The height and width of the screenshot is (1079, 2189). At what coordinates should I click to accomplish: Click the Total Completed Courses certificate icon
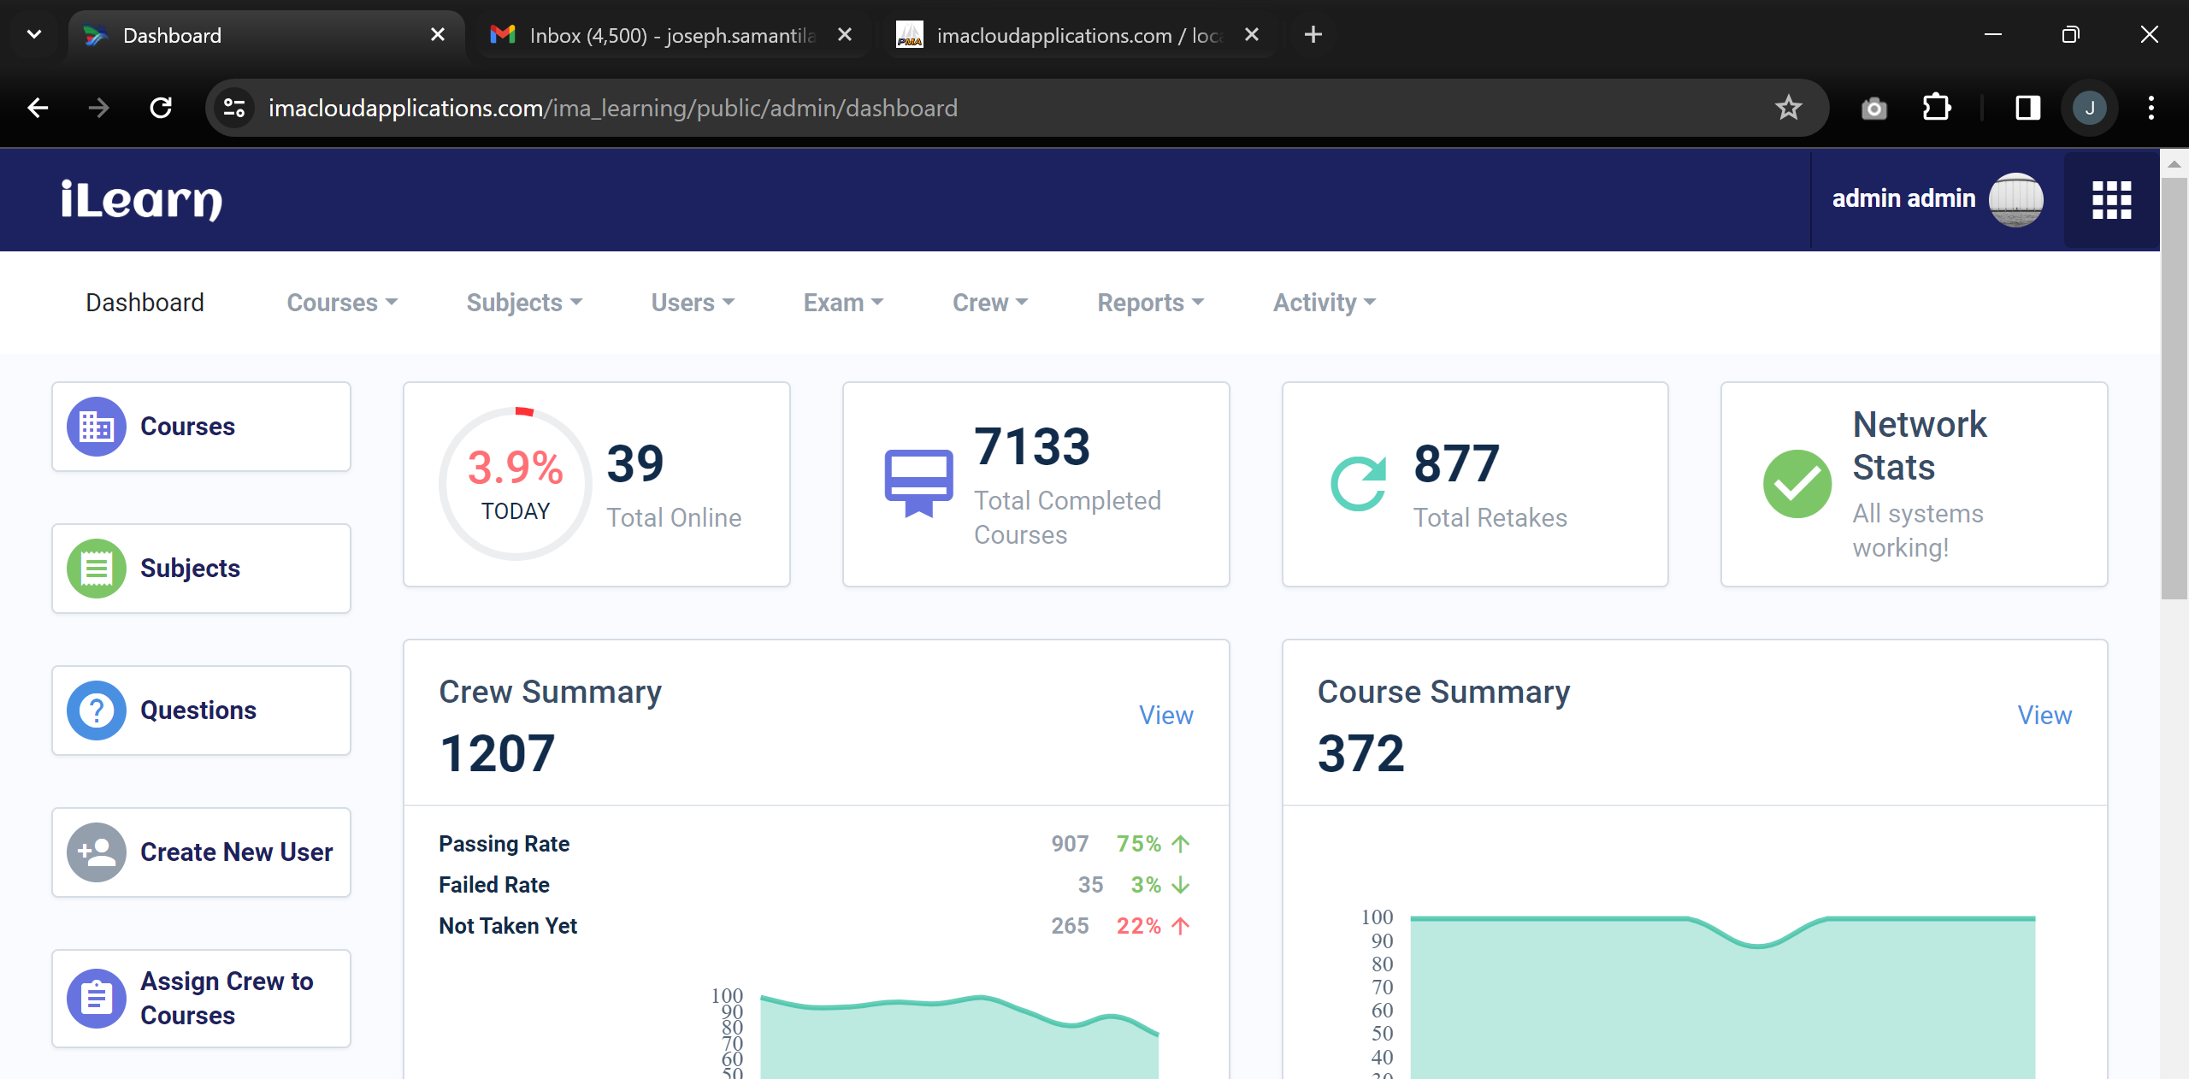pos(918,483)
